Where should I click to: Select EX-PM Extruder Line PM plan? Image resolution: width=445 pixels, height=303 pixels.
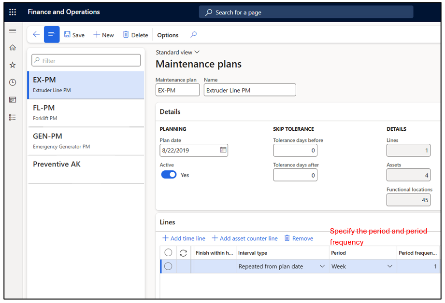click(86, 85)
